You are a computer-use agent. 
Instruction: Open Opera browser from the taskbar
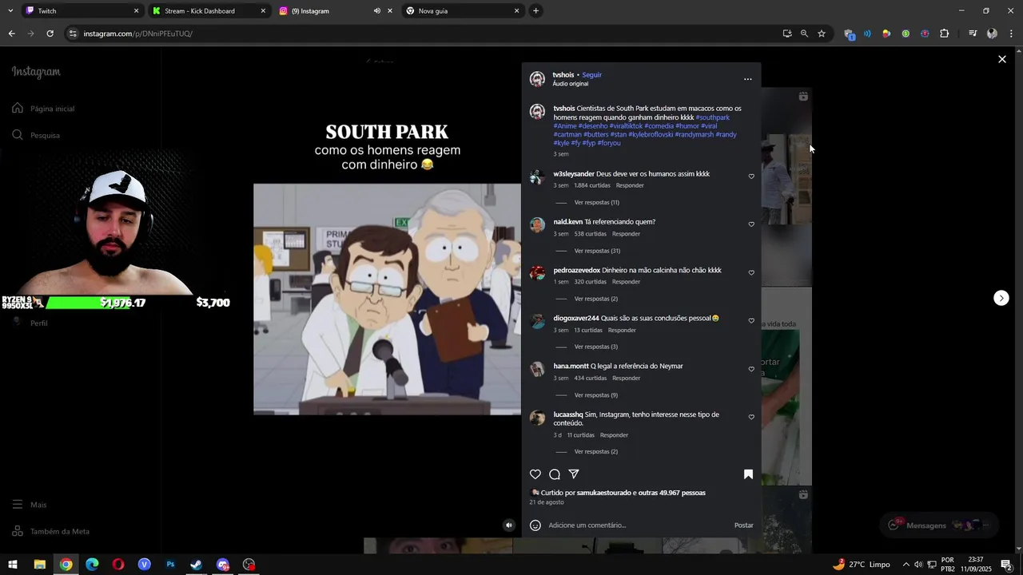[118, 565]
